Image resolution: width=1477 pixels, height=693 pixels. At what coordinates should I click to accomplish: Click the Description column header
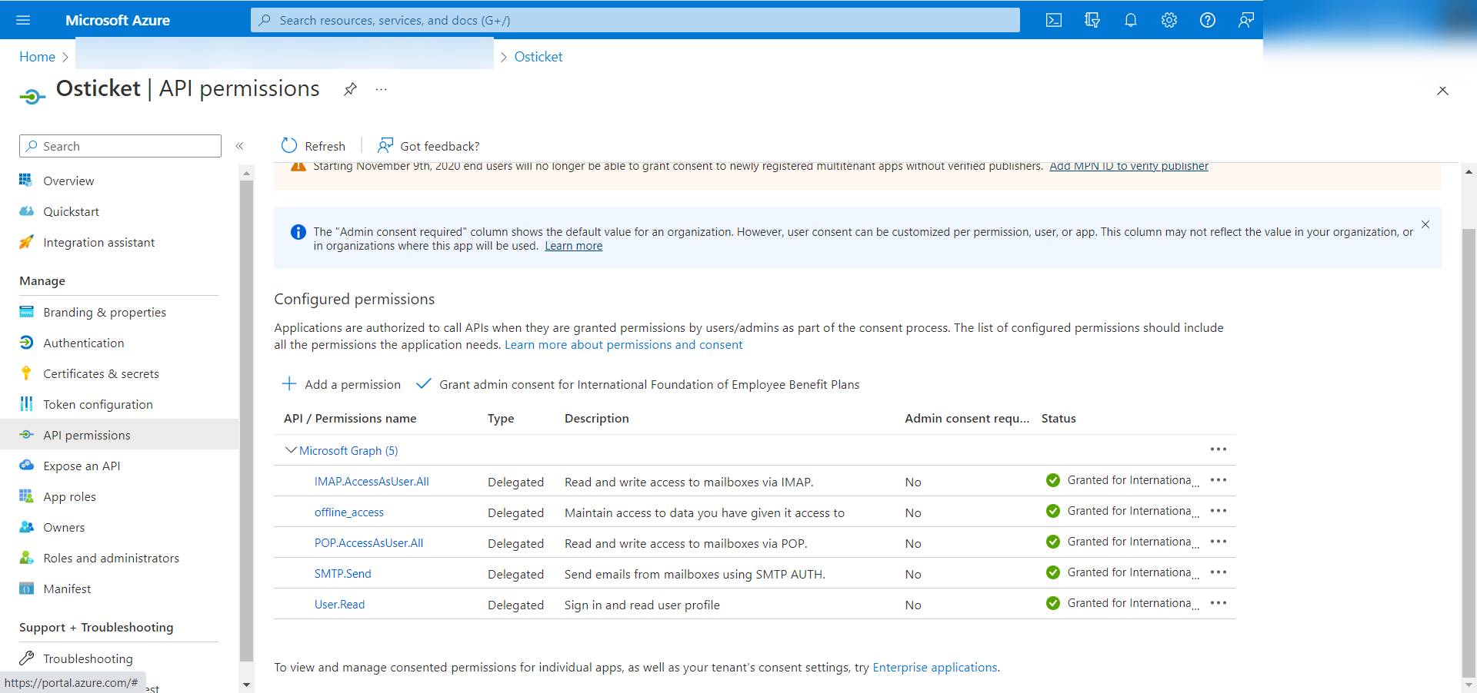click(597, 418)
